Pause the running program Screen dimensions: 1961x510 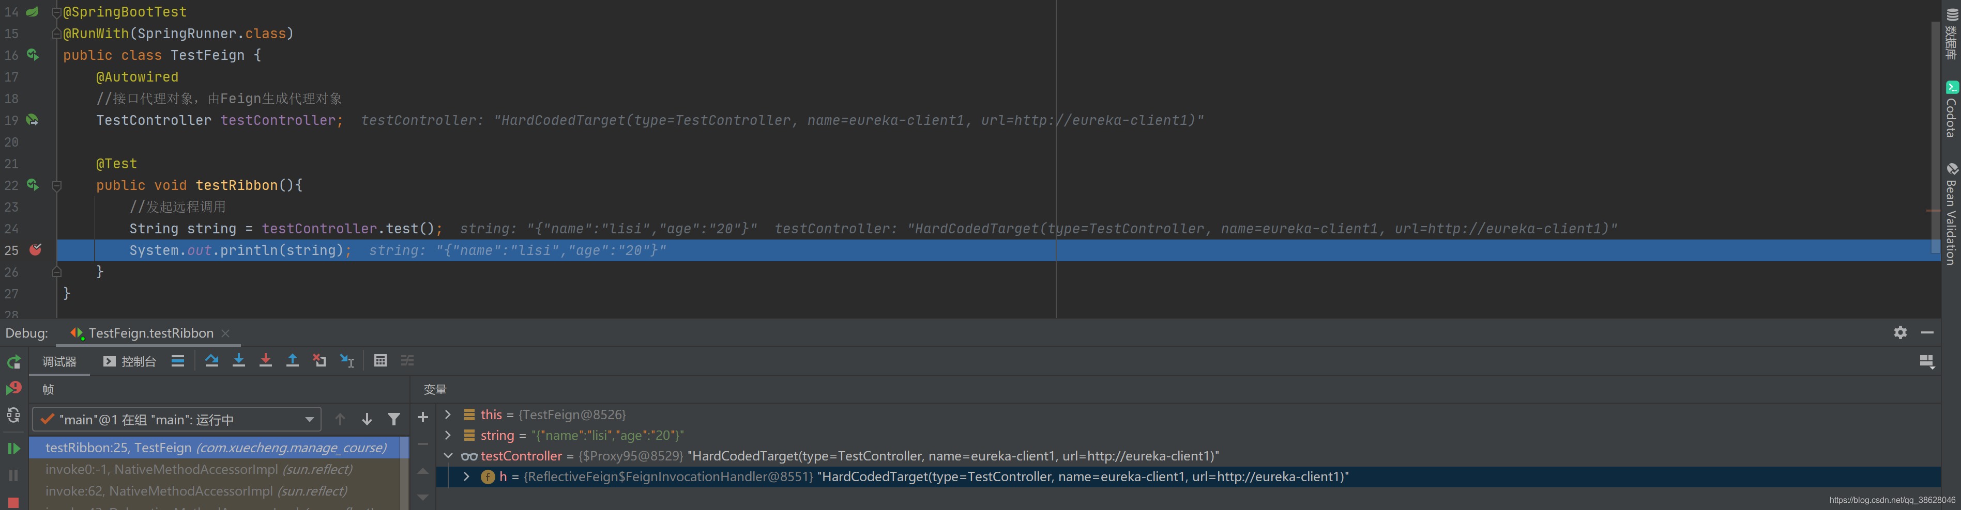[14, 475]
